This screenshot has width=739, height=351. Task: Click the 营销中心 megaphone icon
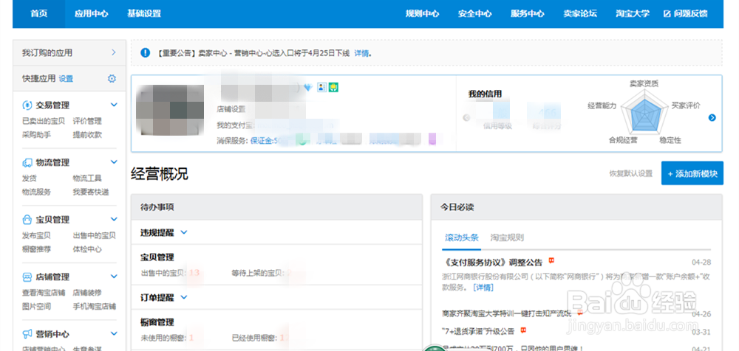coord(27,334)
